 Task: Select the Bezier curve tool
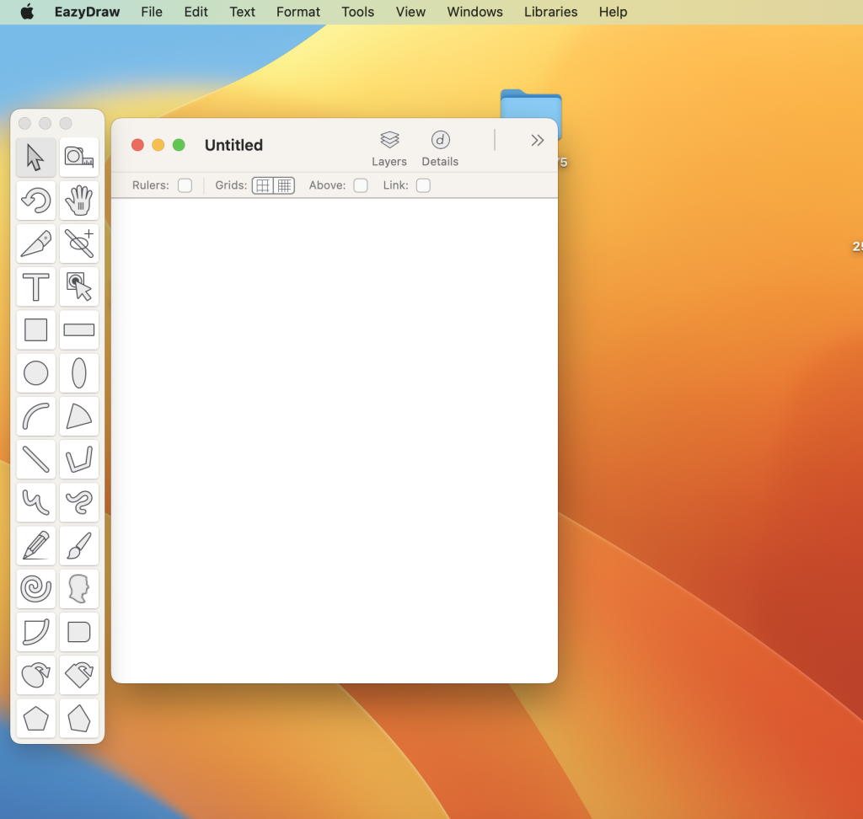(x=35, y=502)
